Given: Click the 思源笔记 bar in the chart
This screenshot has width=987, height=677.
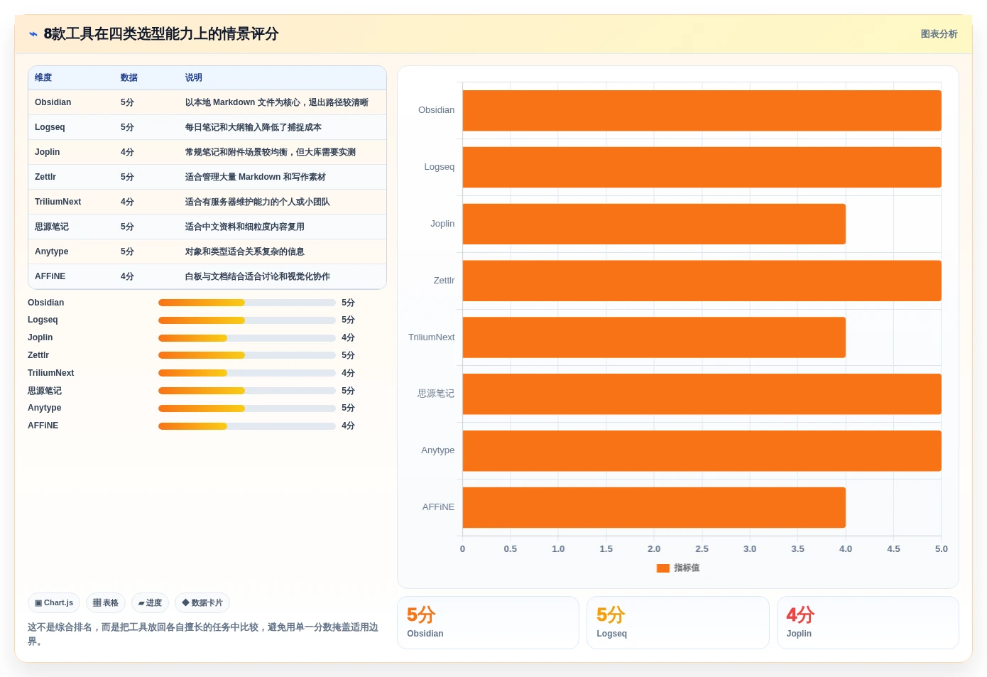Looking at the screenshot, I should coord(702,394).
